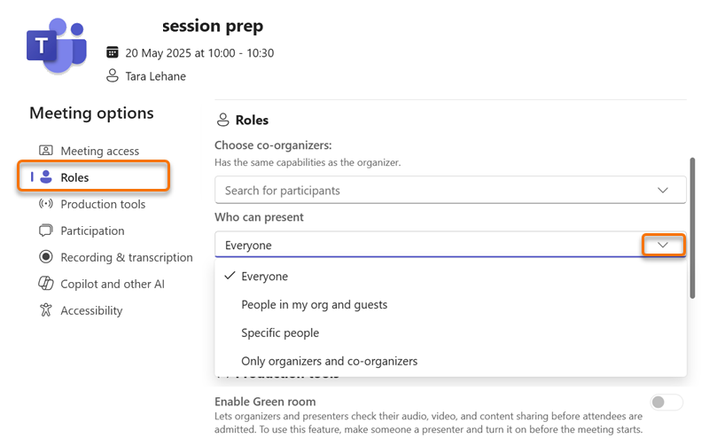Screen dimensions: 709x446
Task: Click the Recording & transcription record icon
Action: [x=46, y=257]
